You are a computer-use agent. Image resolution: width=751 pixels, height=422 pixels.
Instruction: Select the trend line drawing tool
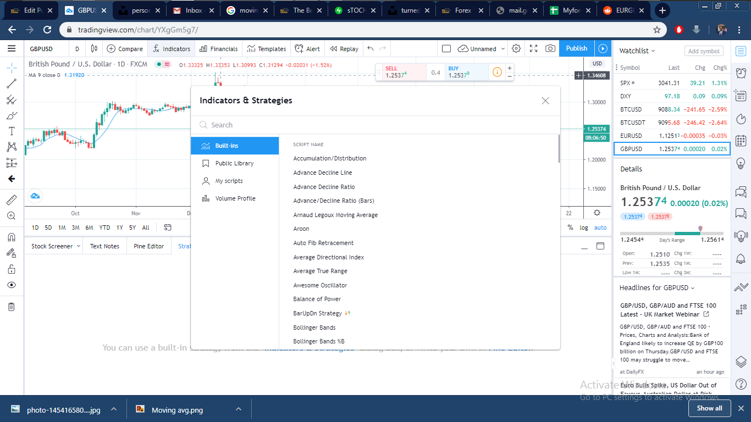[x=11, y=84]
